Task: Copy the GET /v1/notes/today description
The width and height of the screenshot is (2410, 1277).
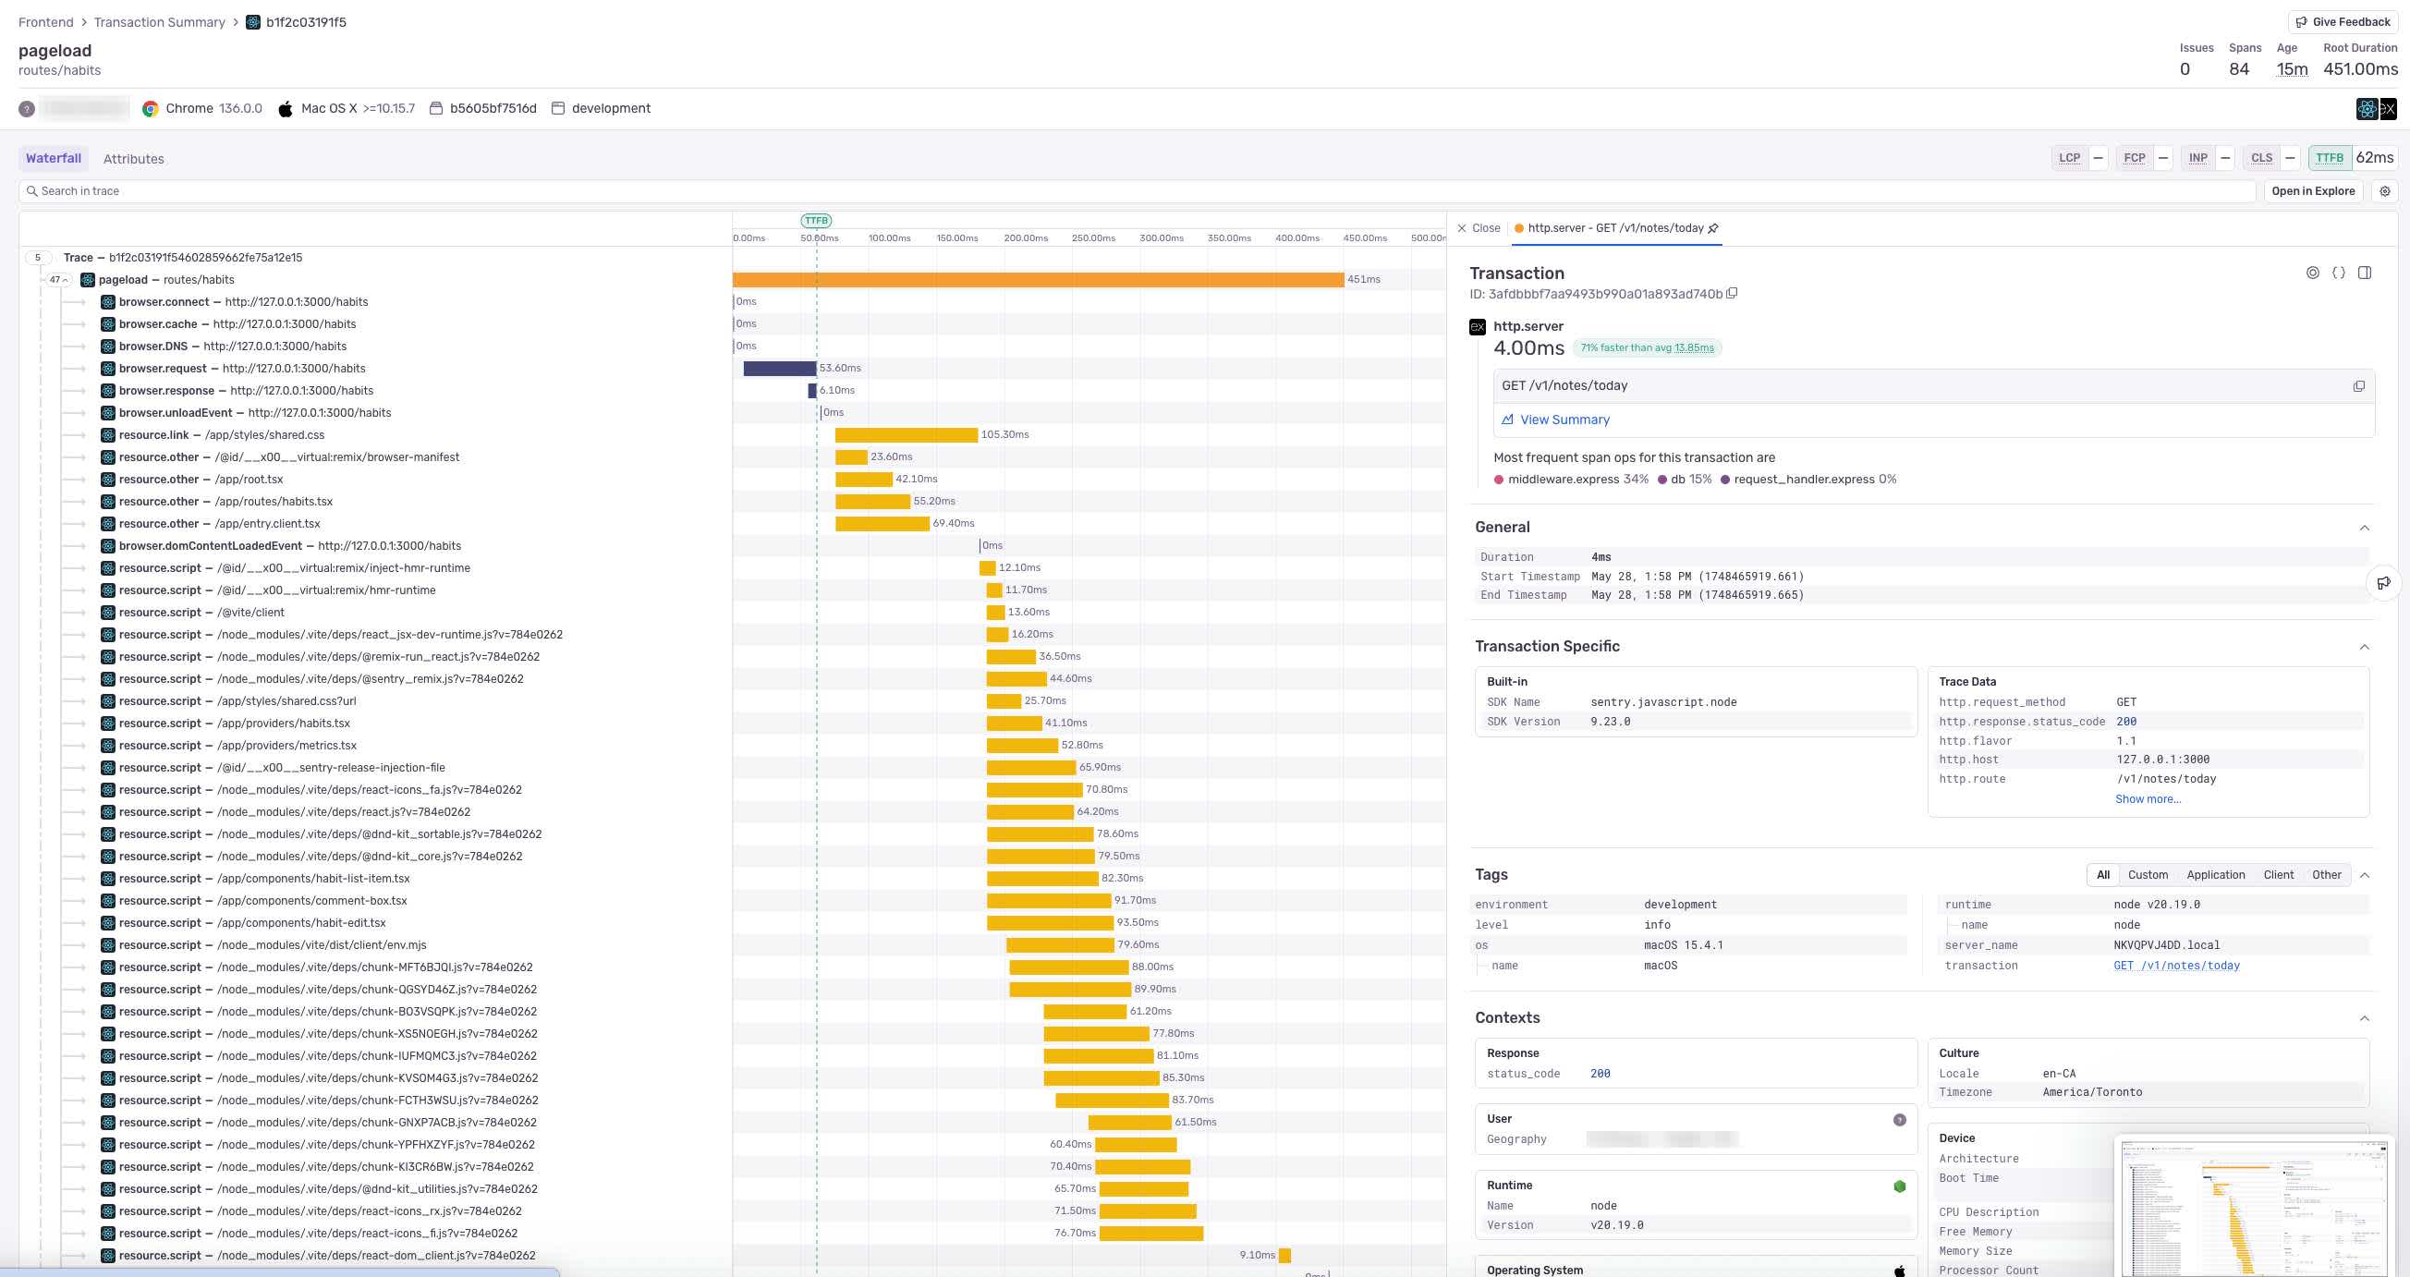Action: tap(2357, 386)
